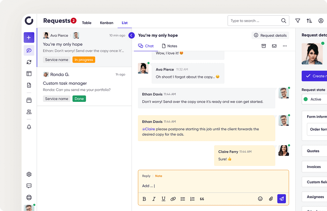Click the archive box icon

point(264,46)
